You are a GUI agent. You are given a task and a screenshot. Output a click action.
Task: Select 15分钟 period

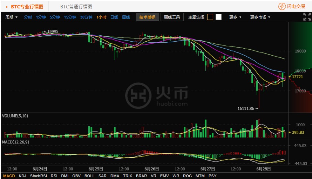[x=70, y=17]
